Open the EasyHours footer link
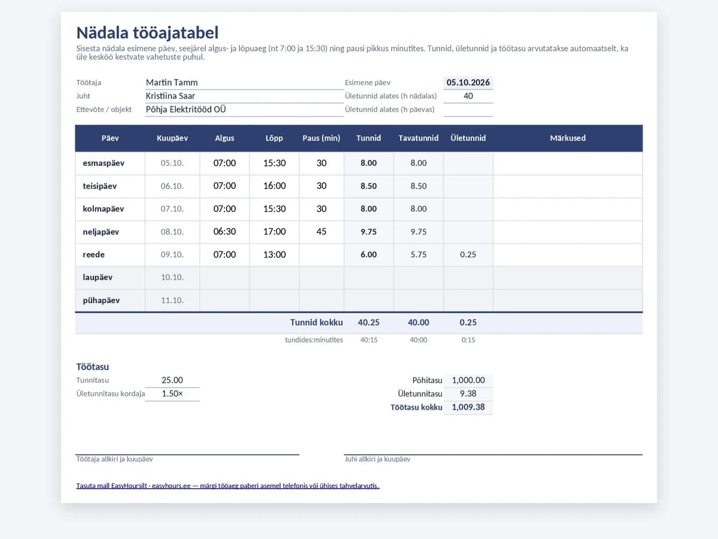Screen dimensions: 718x539 (228, 486)
